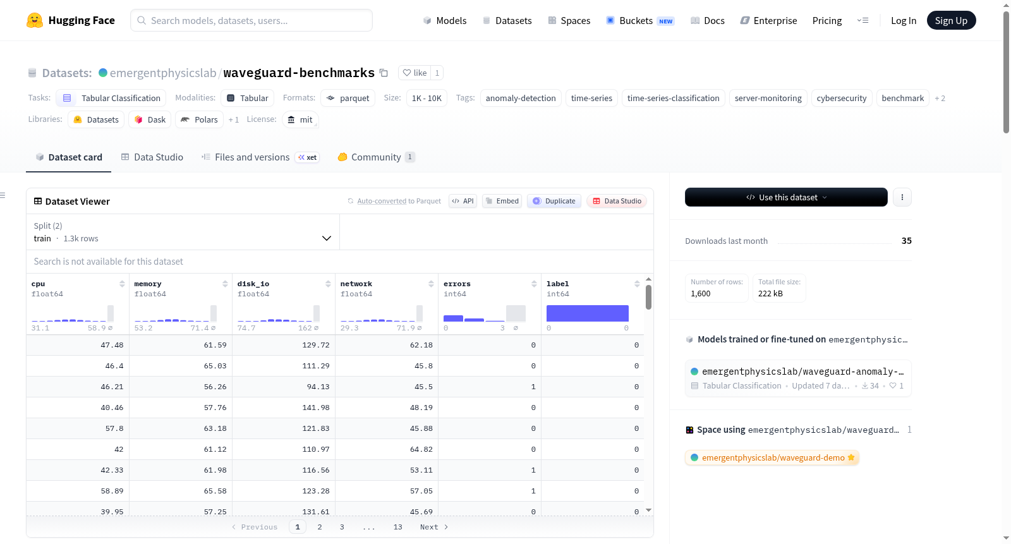Switch to the Community tab
This screenshot has width=1011, height=544.
tap(376, 157)
